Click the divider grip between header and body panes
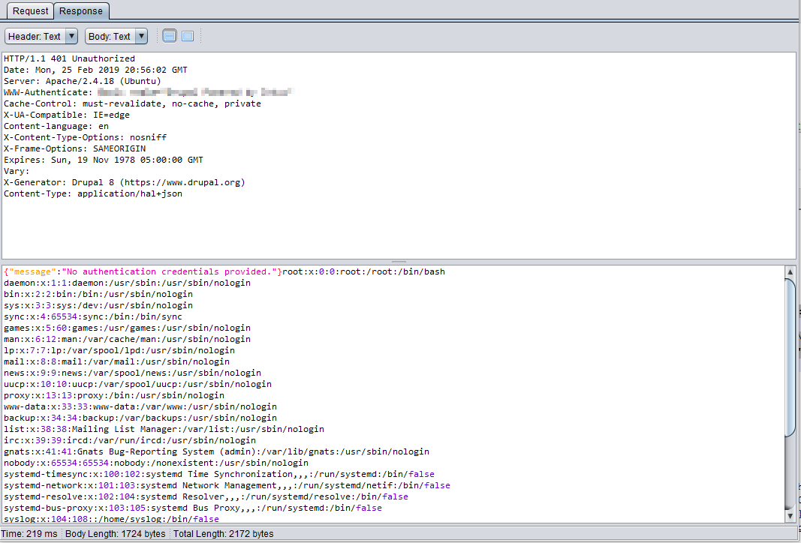This screenshot has width=801, height=543. pos(399,262)
